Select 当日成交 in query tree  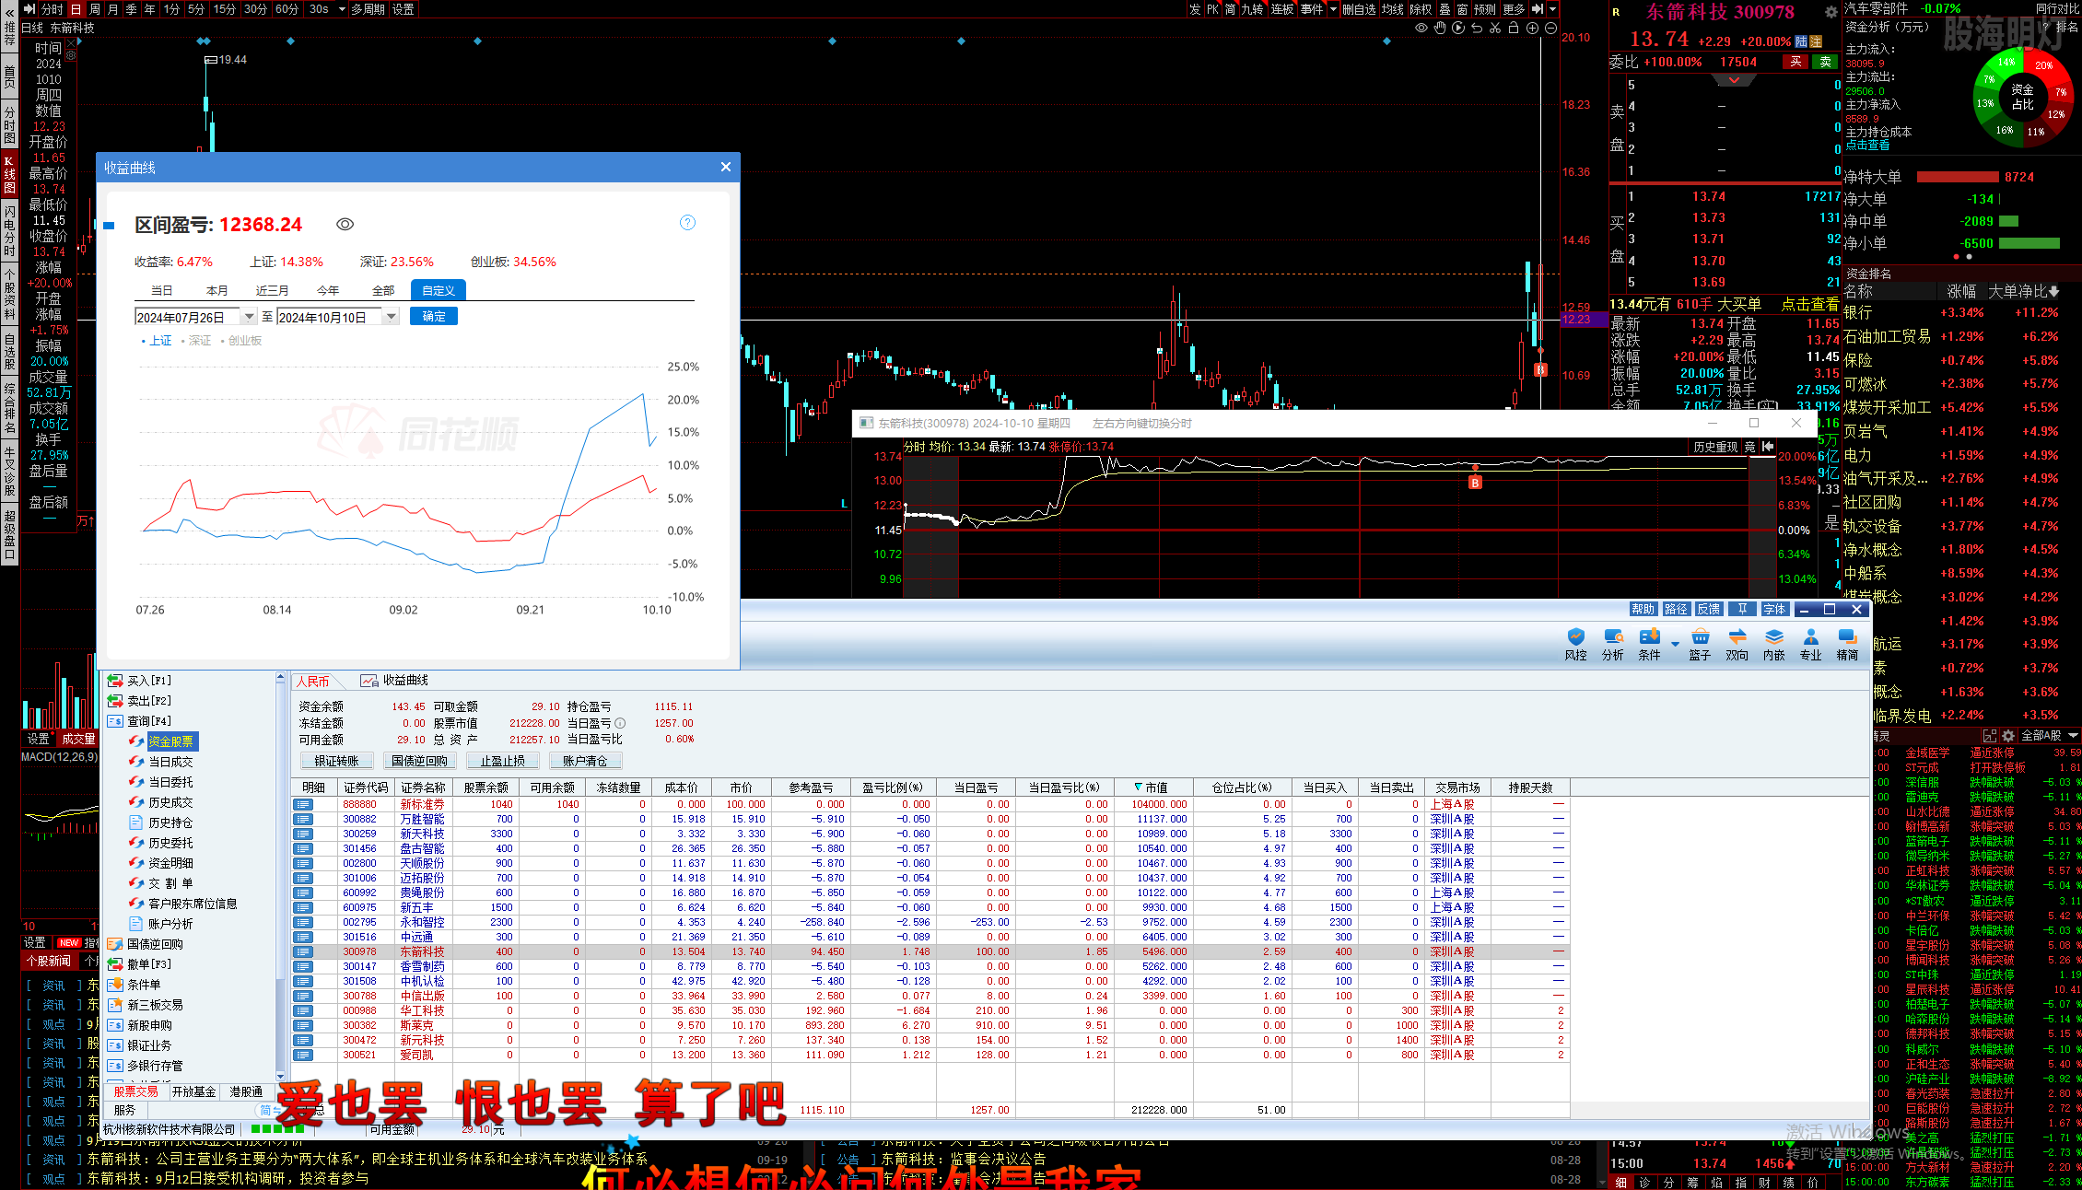pyautogui.click(x=161, y=762)
